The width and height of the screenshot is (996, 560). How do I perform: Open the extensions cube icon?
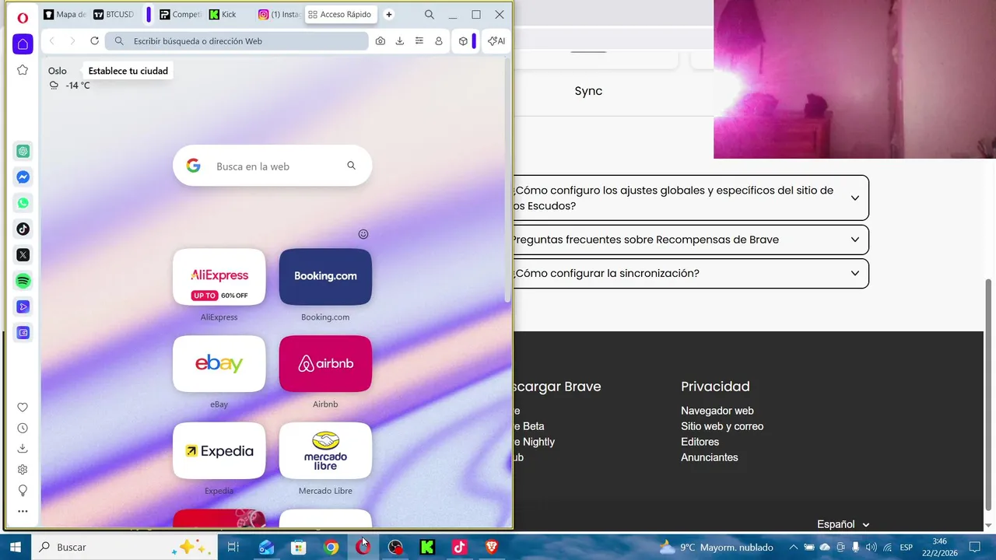pos(463,41)
